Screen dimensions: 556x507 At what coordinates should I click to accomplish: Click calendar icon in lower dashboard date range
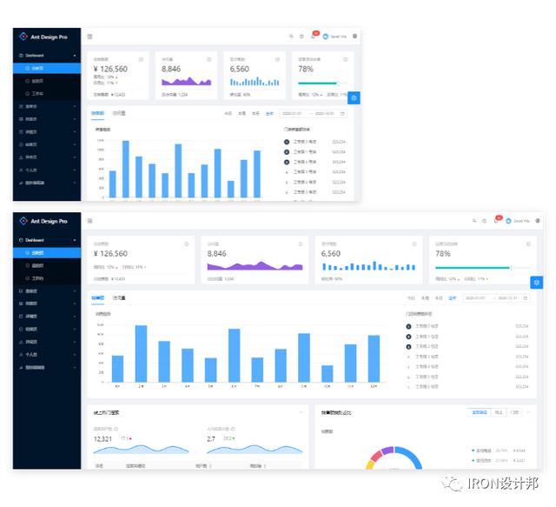point(526,298)
